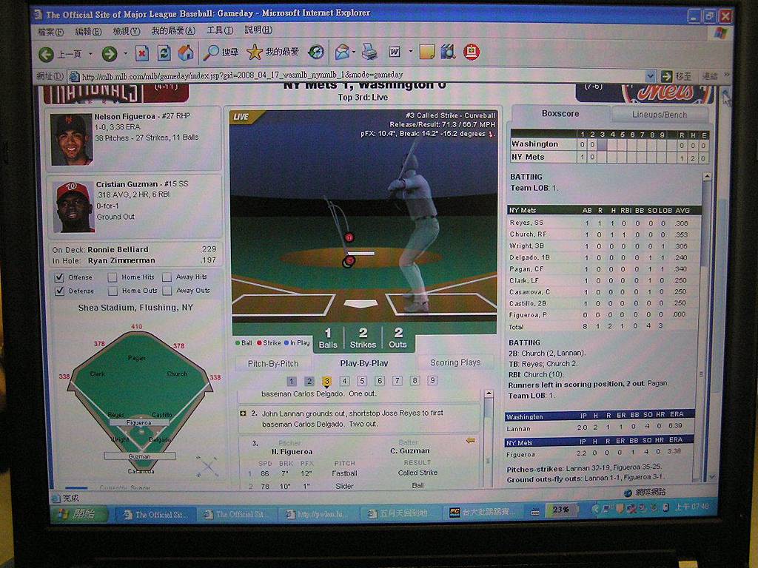The width and height of the screenshot is (758, 568).
Task: Click Cristian Guzman's photo
Action: click(73, 207)
